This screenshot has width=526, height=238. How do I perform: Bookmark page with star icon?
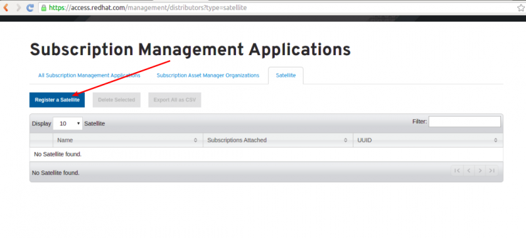(521, 8)
